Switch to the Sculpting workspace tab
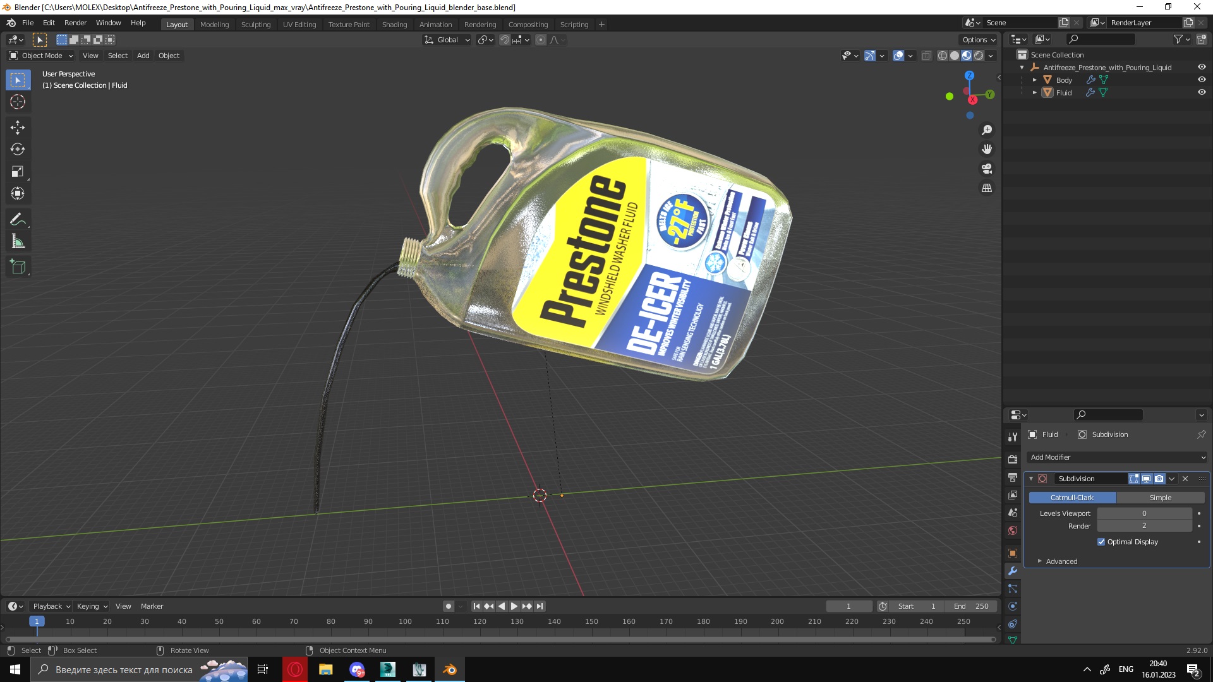This screenshot has height=682, width=1213. (x=256, y=25)
